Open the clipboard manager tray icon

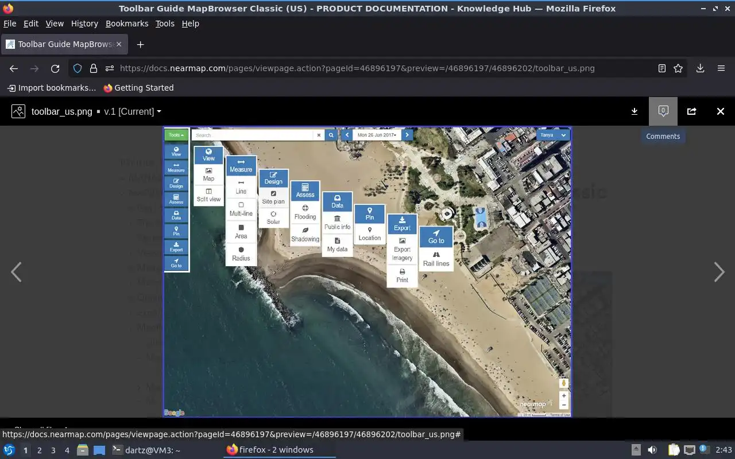point(674,450)
